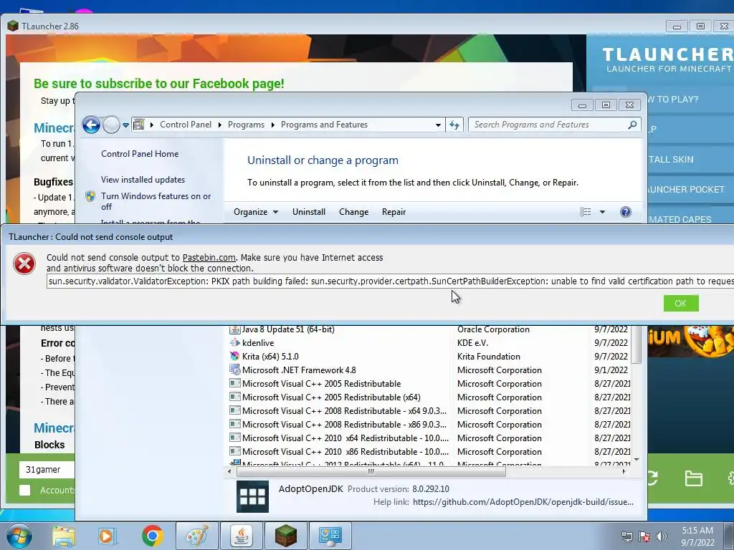This screenshot has width=734, height=550.
Task: Open the Pastebin.com link in error message
Action: [x=209, y=257]
